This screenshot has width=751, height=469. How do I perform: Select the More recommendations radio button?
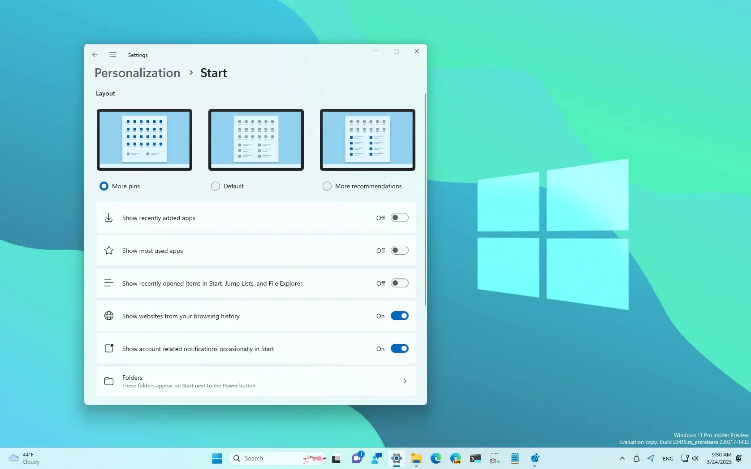coord(327,186)
